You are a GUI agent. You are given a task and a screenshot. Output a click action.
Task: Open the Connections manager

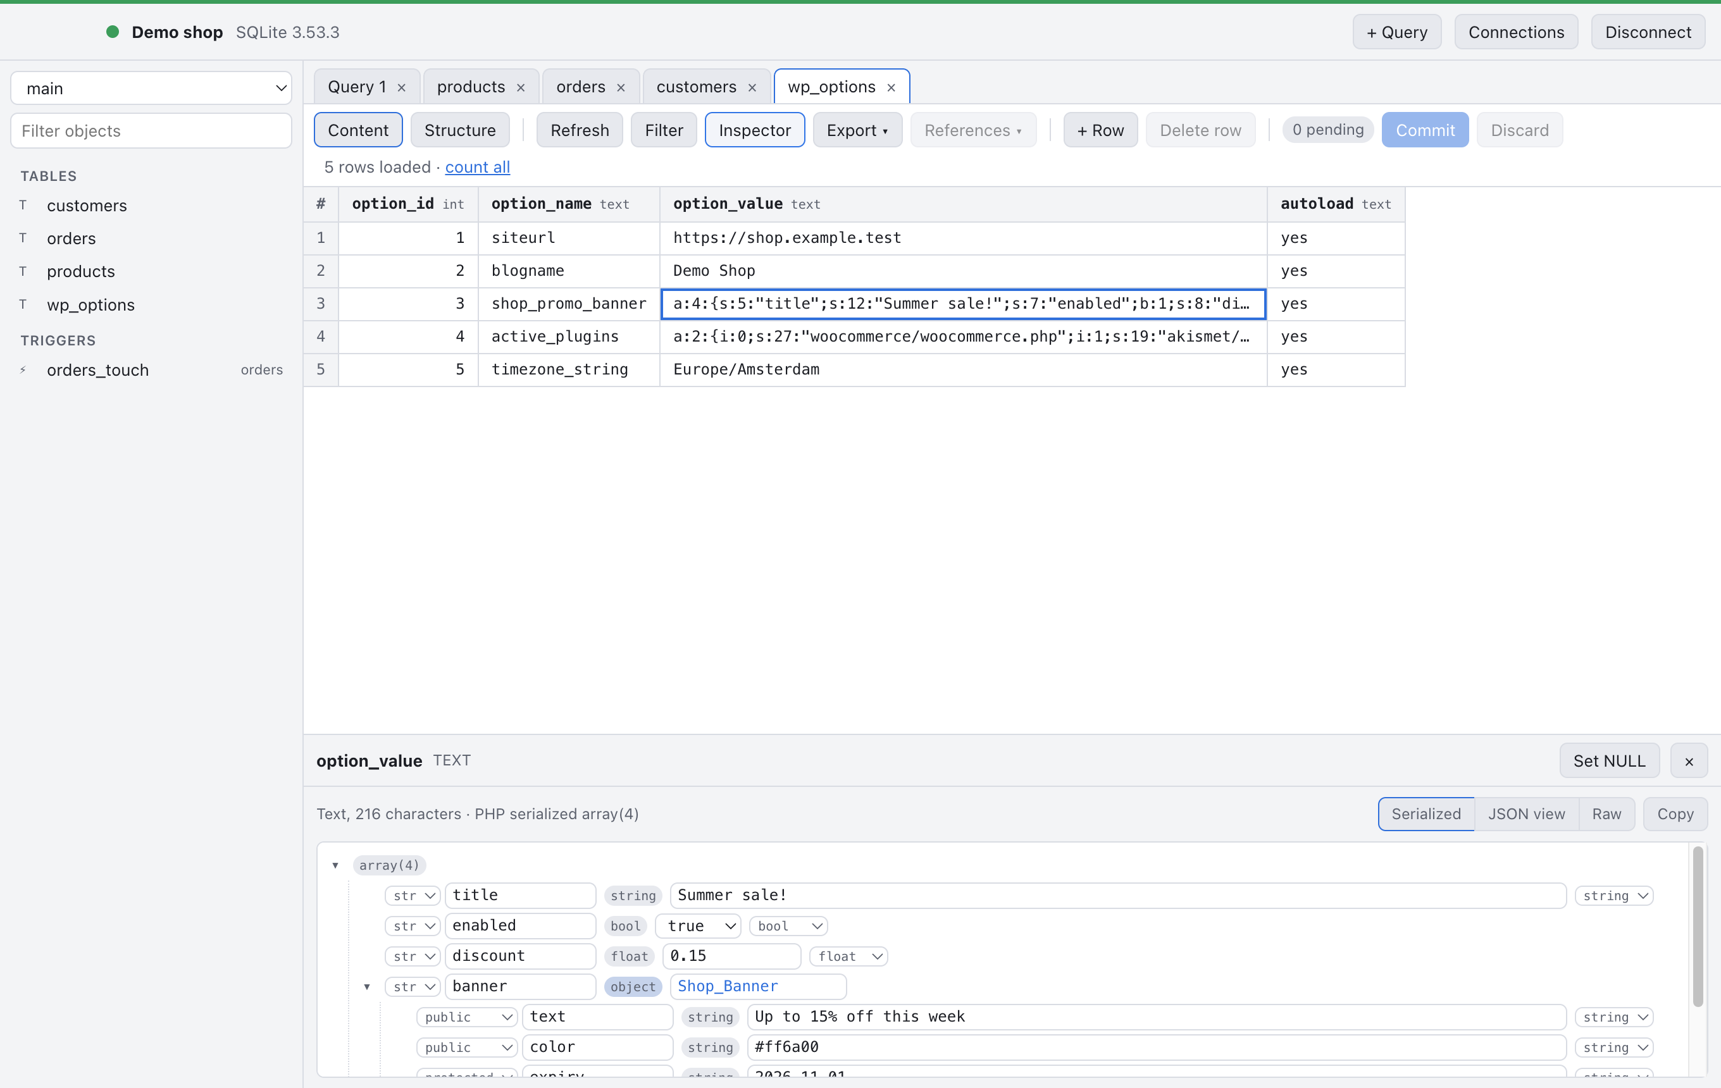tap(1517, 32)
